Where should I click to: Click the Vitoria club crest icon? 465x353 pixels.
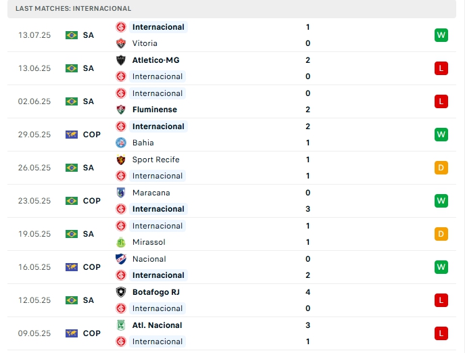(x=121, y=43)
